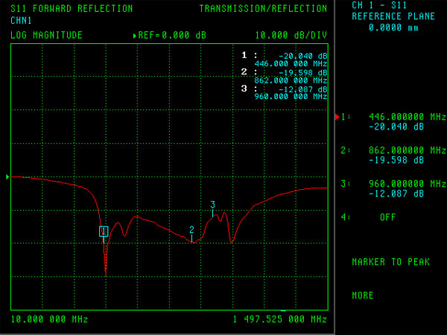
Task: Toggle marker 4 OFF softkey
Action: pyautogui.click(x=368, y=217)
